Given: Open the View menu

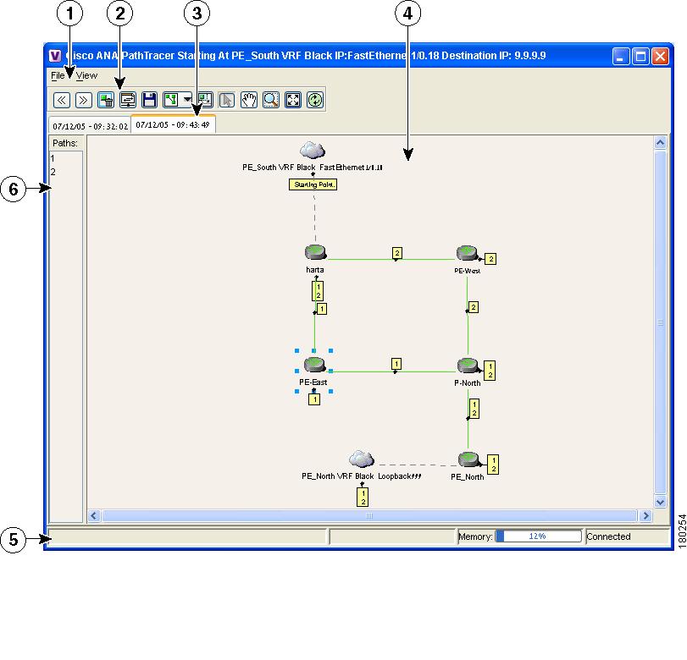Looking at the screenshot, I should click(x=86, y=75).
